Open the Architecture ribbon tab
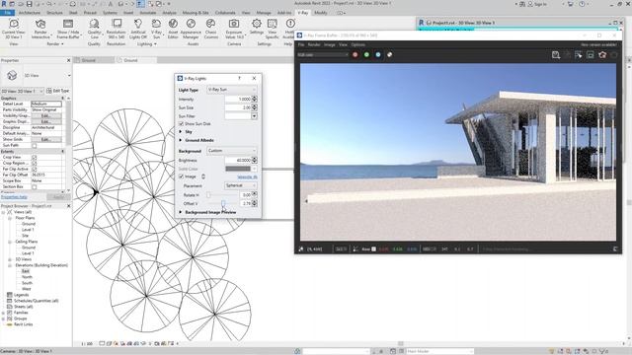The width and height of the screenshot is (632, 355). coord(30,13)
